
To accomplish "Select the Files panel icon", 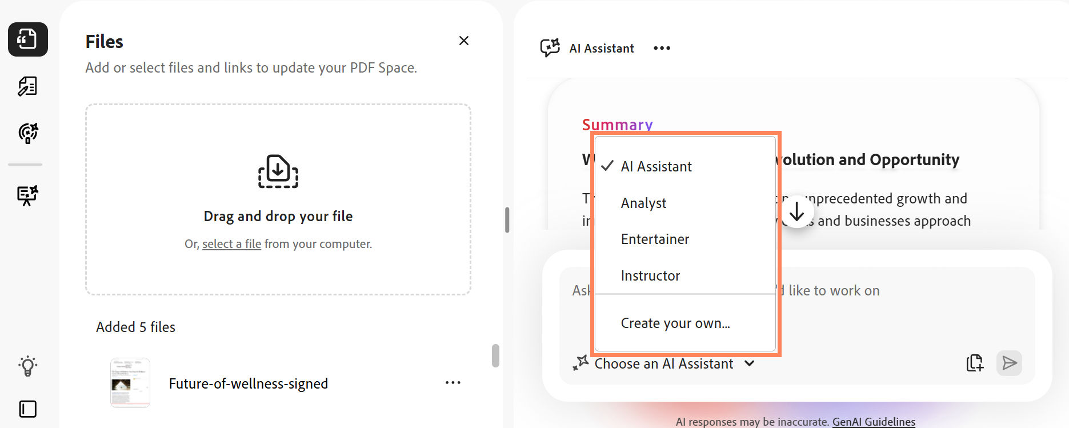I will (x=28, y=39).
